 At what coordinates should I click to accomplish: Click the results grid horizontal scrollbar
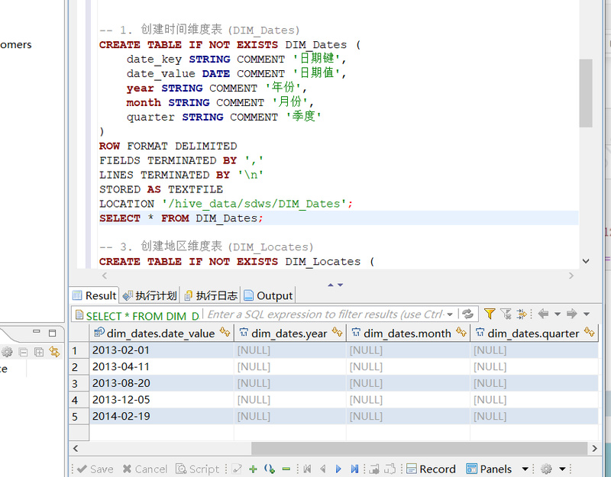click(419, 448)
